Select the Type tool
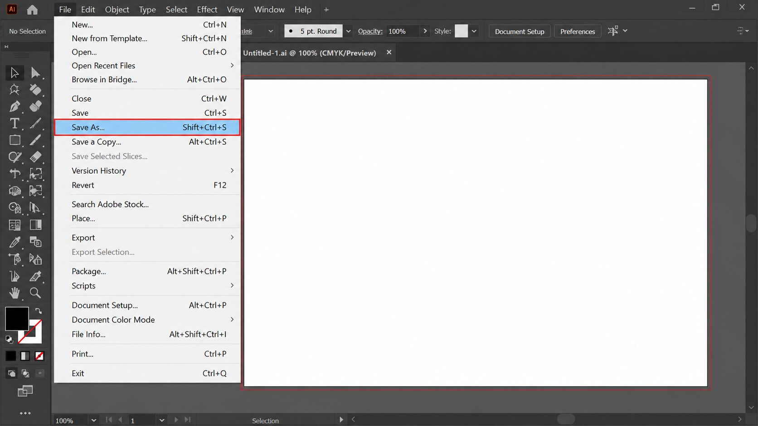The image size is (758, 426). coord(15,123)
